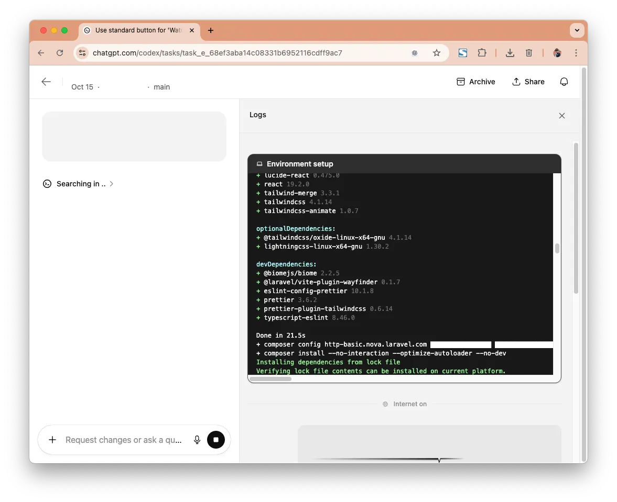This screenshot has height=502, width=617.
Task: Open site information icon in address bar
Action: 82,53
